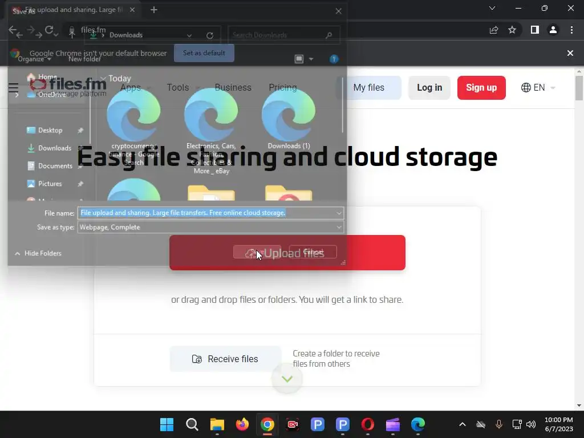Open the Business menu on files.fm
Viewport: 584px width, 438px height.
coord(233,87)
